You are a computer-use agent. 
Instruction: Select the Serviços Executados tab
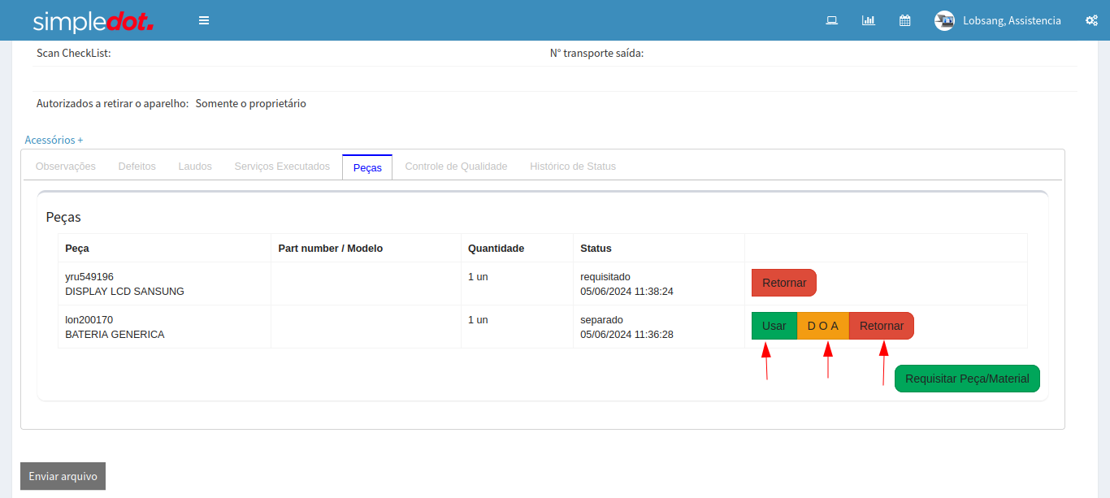coord(282,167)
